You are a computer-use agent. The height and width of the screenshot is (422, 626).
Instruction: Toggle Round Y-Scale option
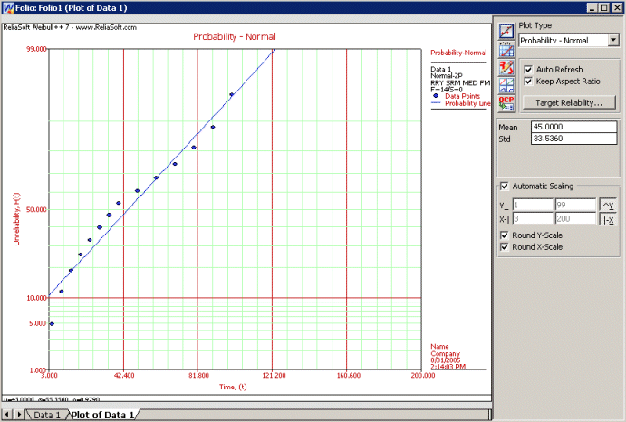coord(505,235)
